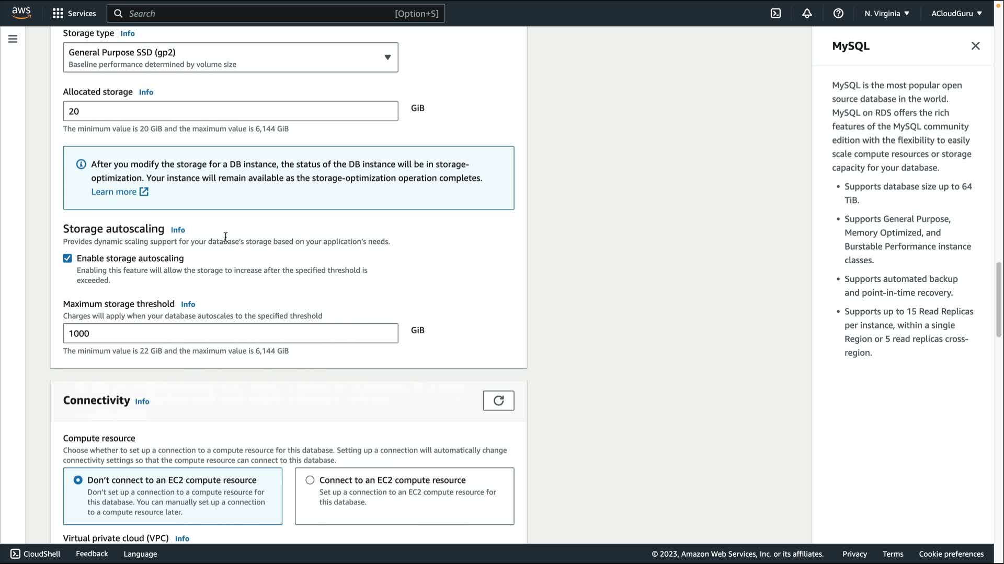
Task: Uncheck Enable storage autoscaling
Action: (x=67, y=258)
